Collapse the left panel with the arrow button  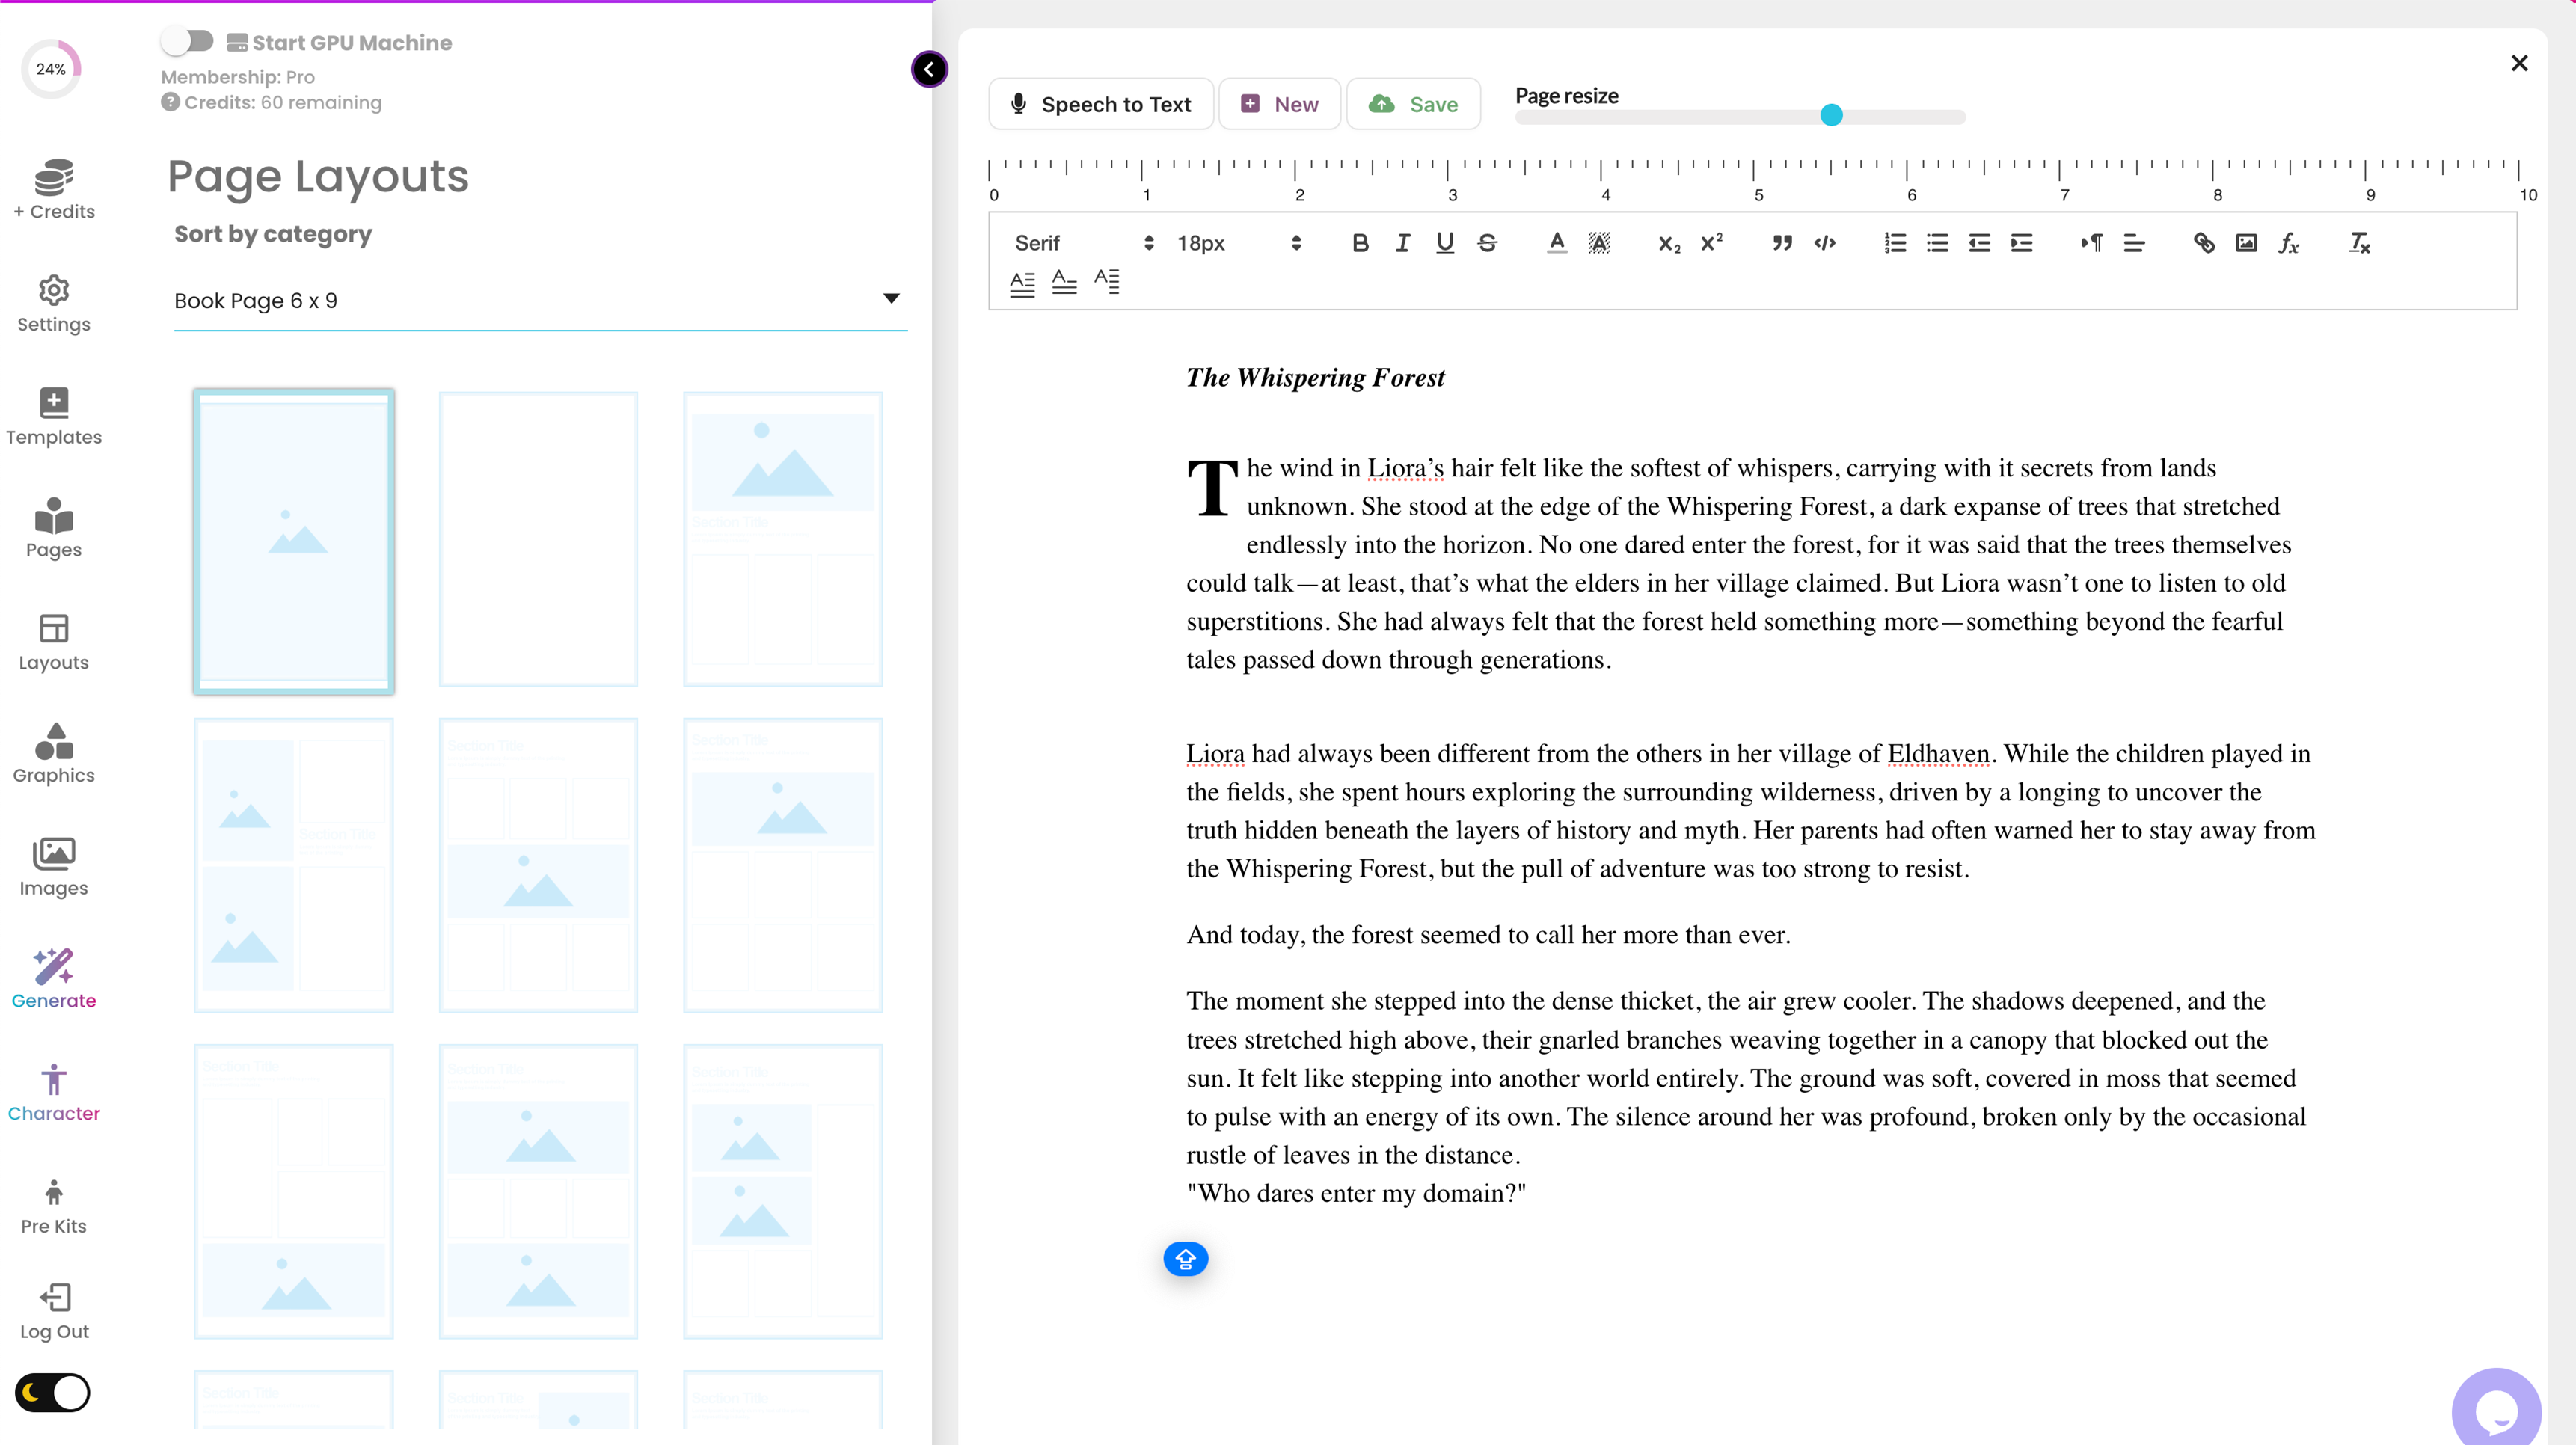tap(929, 69)
